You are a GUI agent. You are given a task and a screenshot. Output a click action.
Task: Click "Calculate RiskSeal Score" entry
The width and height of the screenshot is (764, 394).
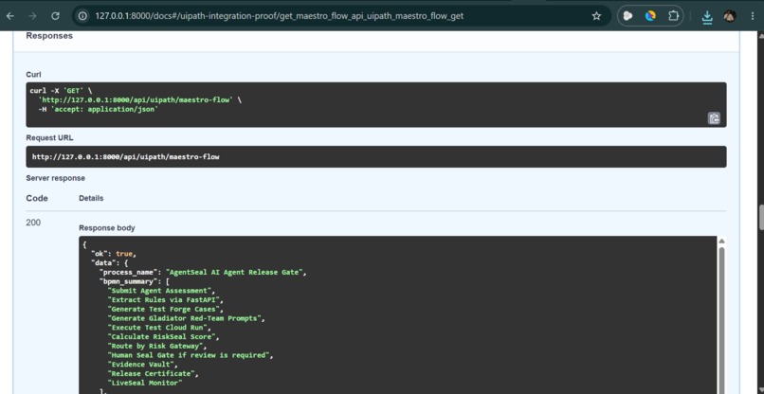[161, 337]
